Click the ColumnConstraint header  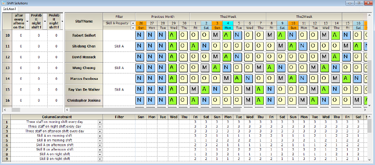pyautogui.click(x=57, y=117)
